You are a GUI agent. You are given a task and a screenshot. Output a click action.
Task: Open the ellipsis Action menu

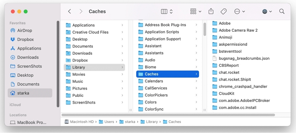(x=239, y=11)
